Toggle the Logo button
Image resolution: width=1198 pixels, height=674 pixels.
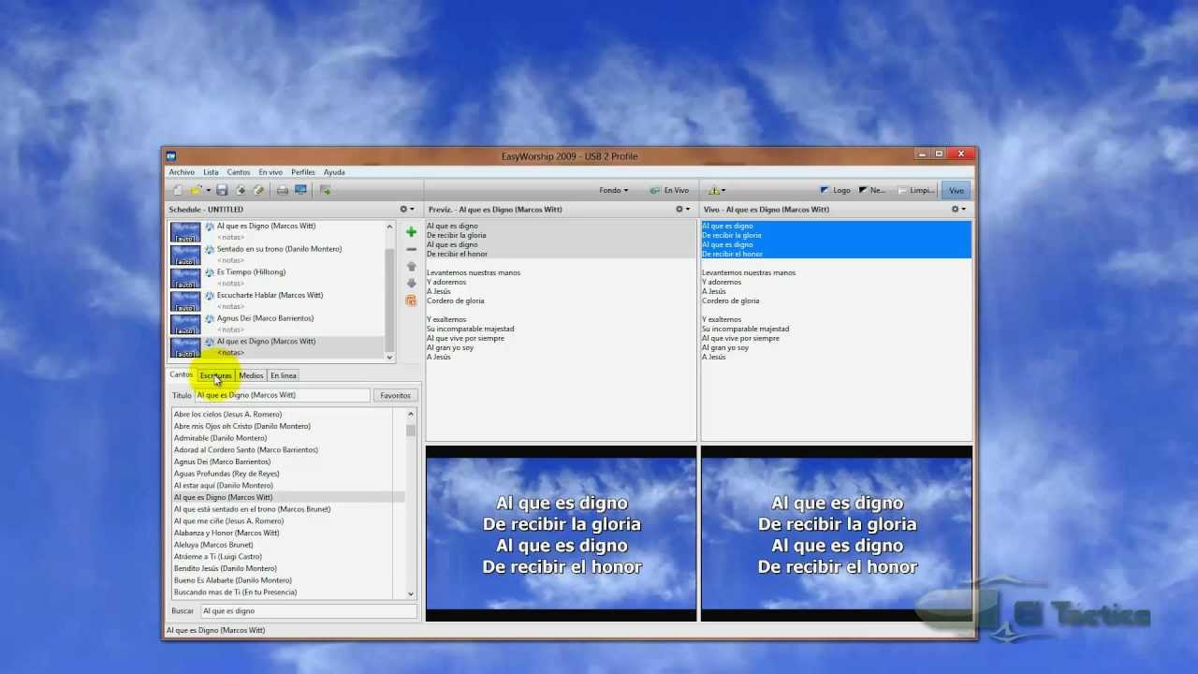[835, 190]
